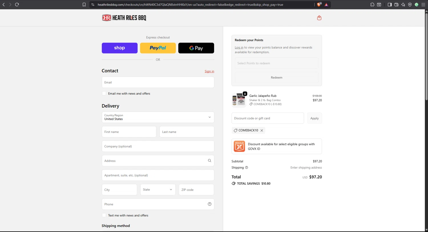The width and height of the screenshot is (428, 232).
Task: Click the GOVX ID logo icon
Action: tap(239, 146)
